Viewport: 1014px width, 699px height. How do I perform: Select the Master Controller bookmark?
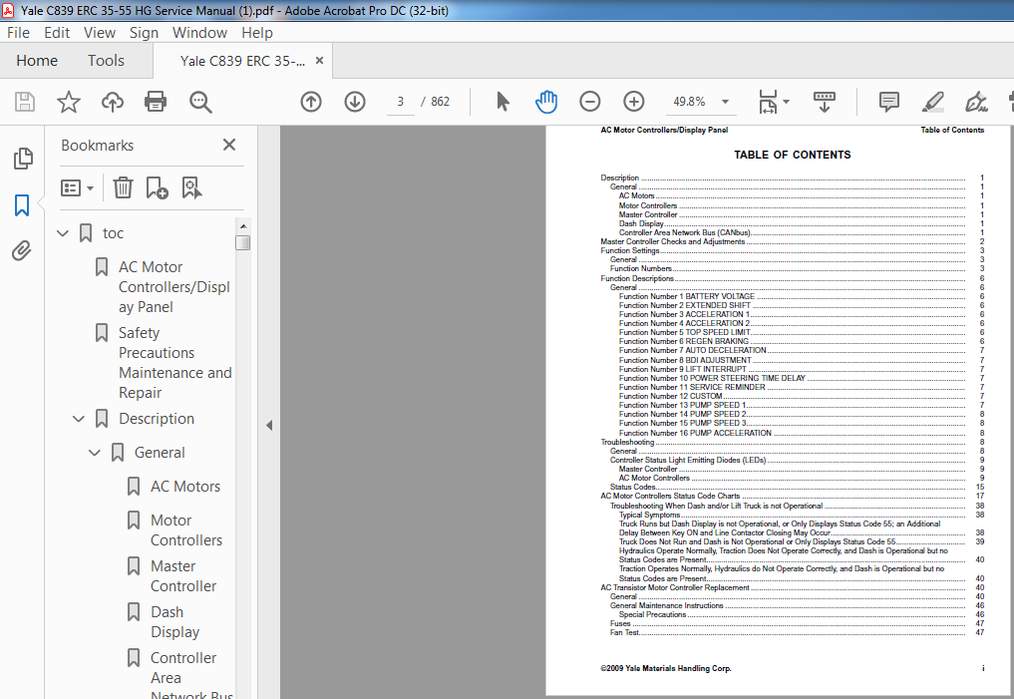pyautogui.click(x=183, y=576)
